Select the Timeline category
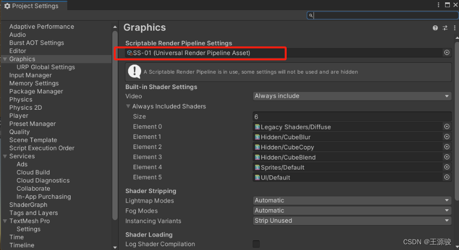 [22, 245]
